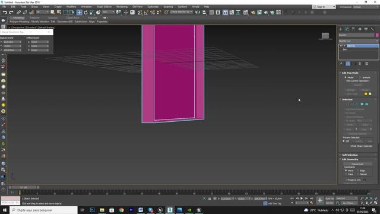Enable the Preserve UVs checkbox
The image size is (380, 214).
pos(346,180)
